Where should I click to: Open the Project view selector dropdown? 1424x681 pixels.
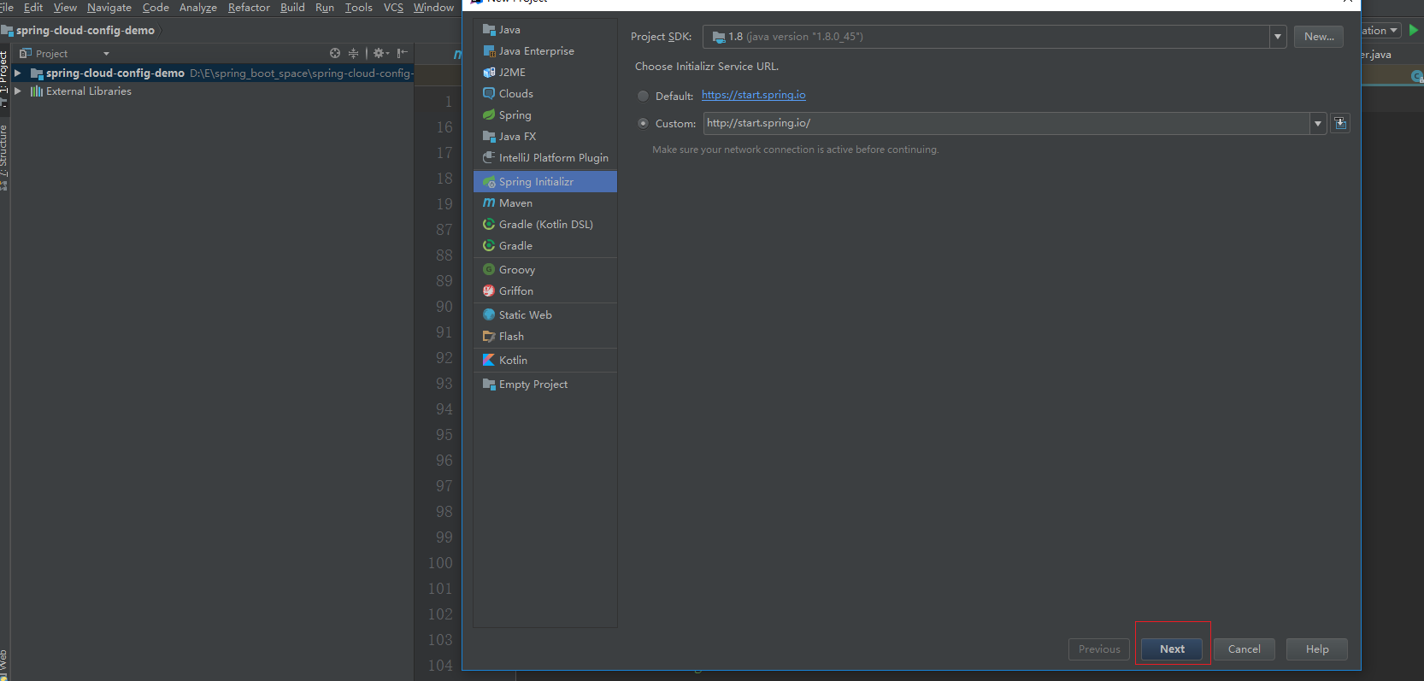[106, 54]
